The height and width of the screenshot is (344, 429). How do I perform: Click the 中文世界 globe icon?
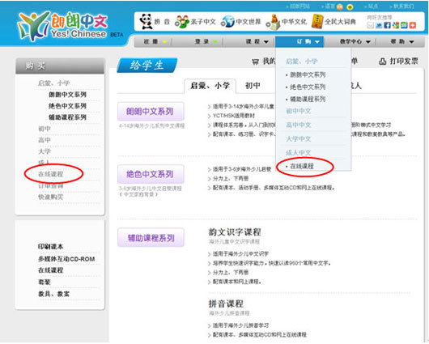pos(227,22)
